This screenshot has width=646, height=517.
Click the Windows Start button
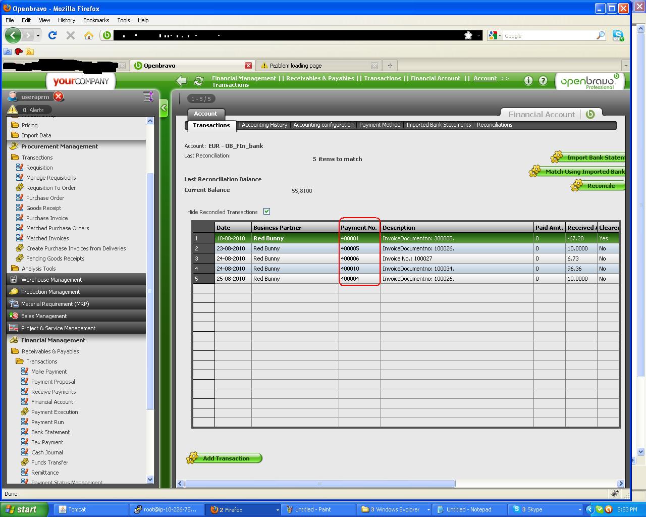(24, 509)
